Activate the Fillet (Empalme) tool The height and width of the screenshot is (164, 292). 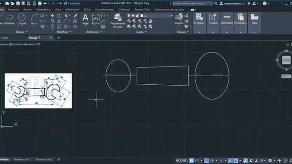(66, 21)
